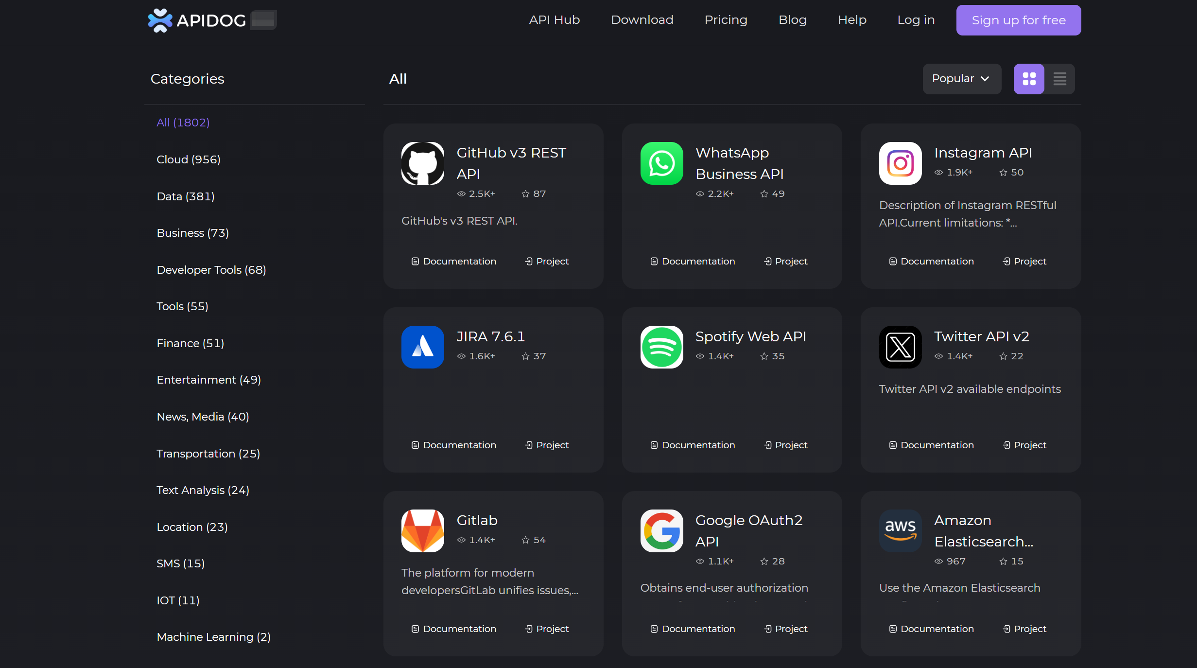Click Sign up for free button
The height and width of the screenshot is (668, 1197).
pos(1018,20)
